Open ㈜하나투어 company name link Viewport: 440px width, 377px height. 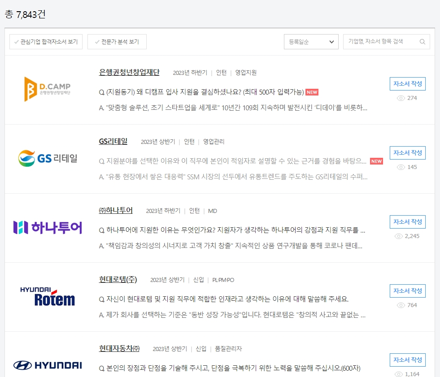coord(116,210)
